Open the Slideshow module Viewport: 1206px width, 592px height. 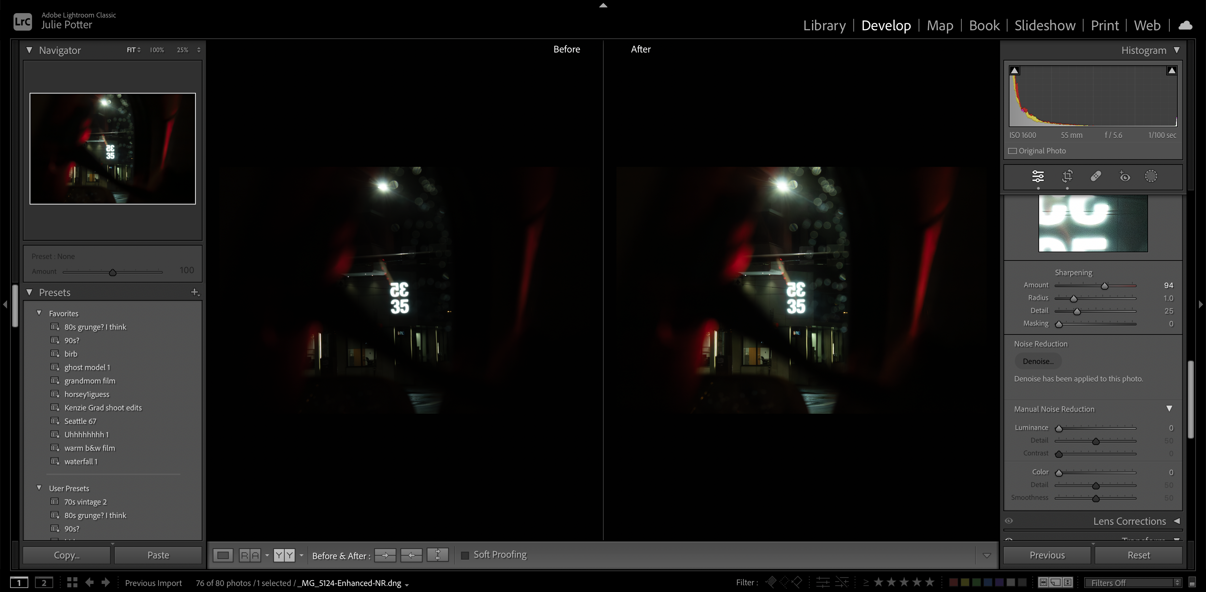click(1044, 25)
